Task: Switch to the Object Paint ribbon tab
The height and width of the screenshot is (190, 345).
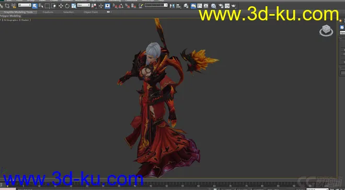Action: click(90, 12)
